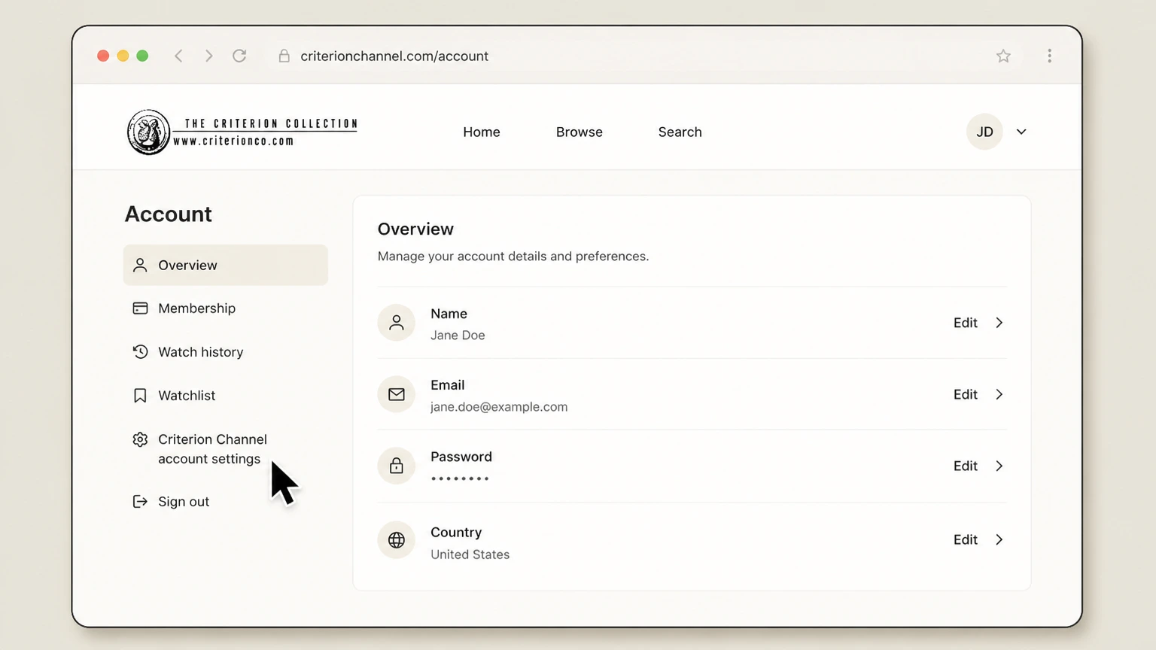Close window with red button
This screenshot has height=650, width=1156.
pyautogui.click(x=103, y=56)
